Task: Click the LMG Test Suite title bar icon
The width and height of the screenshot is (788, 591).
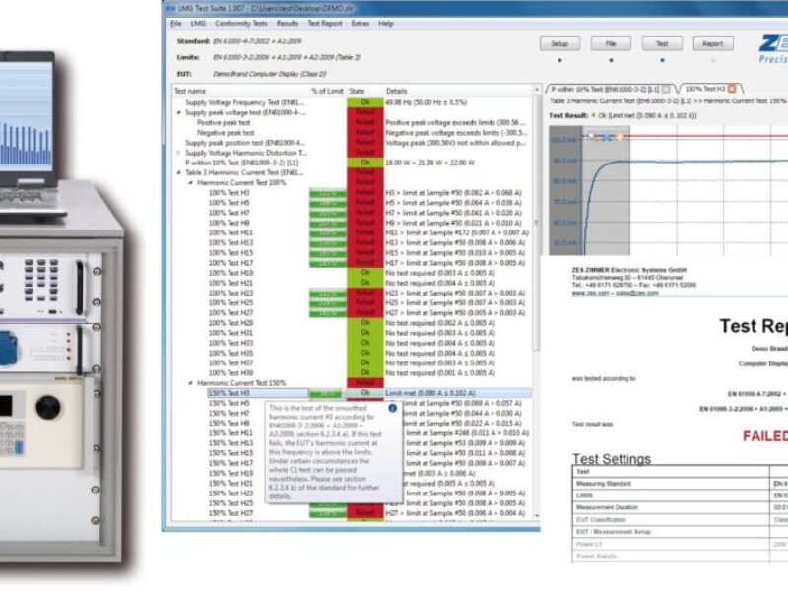Action: coord(169,10)
